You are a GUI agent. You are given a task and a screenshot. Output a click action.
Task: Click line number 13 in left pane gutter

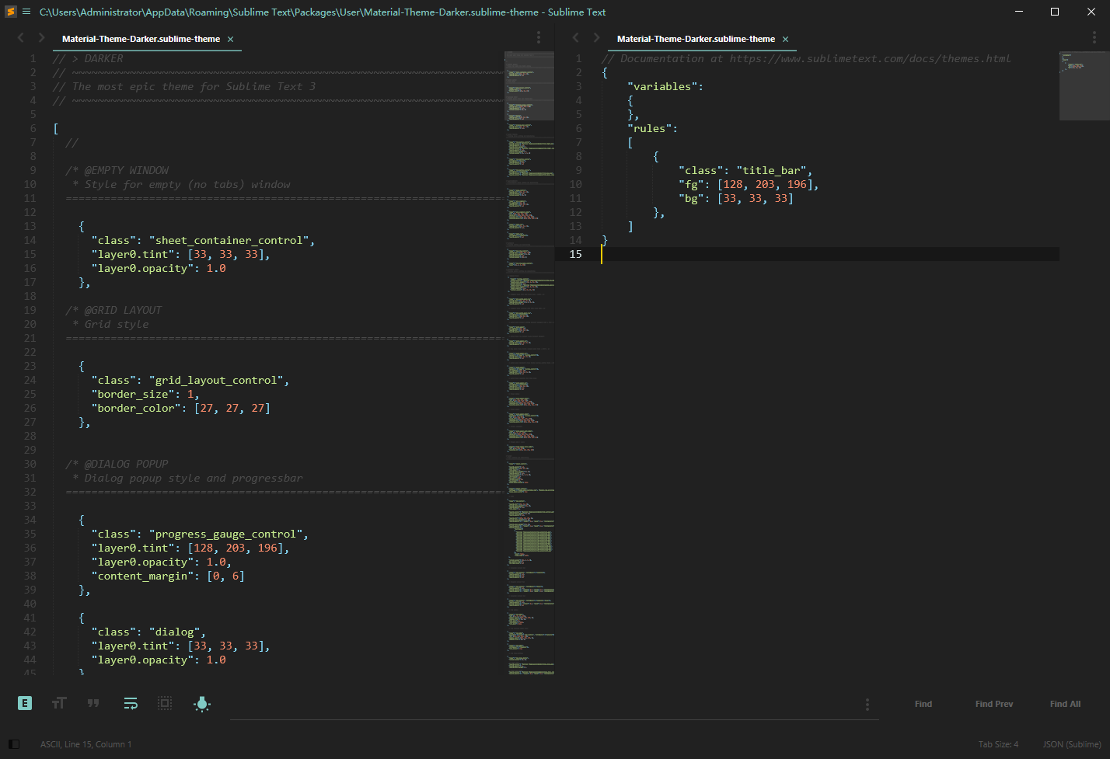tap(30, 226)
